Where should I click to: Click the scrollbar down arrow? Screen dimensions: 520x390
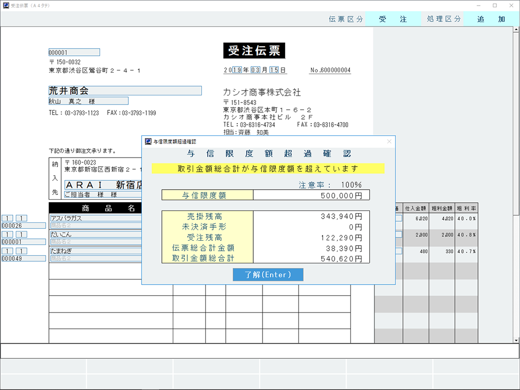(x=516, y=340)
